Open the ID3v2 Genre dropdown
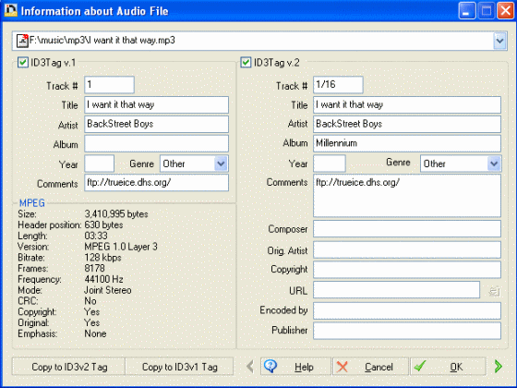This screenshot has width=517, height=388. click(x=494, y=164)
